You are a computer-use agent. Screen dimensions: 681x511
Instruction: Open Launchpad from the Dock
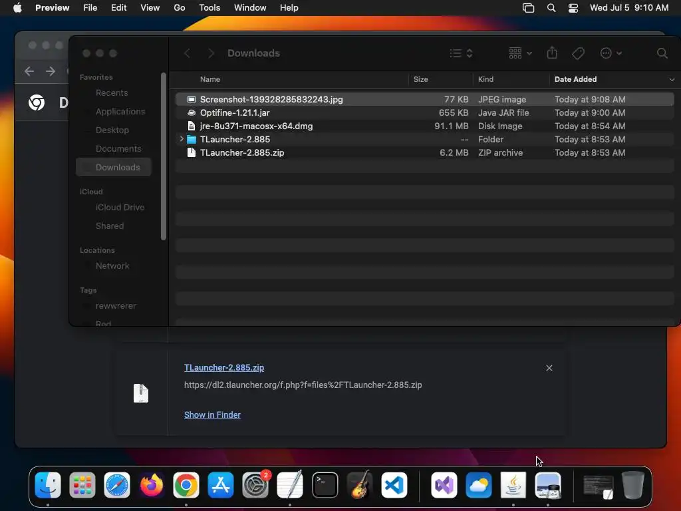click(82, 484)
